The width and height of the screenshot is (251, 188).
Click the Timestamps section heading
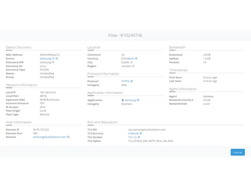tap(178, 70)
